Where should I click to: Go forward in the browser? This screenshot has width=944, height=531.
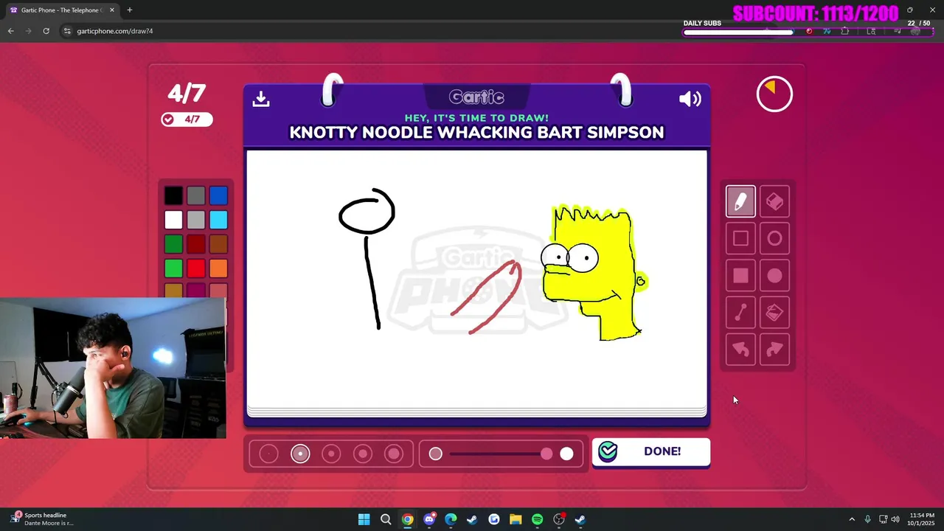(28, 31)
